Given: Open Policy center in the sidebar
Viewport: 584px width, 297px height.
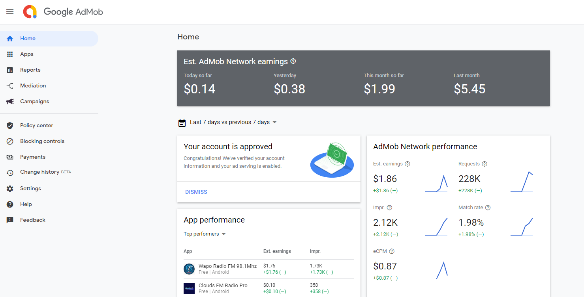Looking at the screenshot, I should point(37,126).
